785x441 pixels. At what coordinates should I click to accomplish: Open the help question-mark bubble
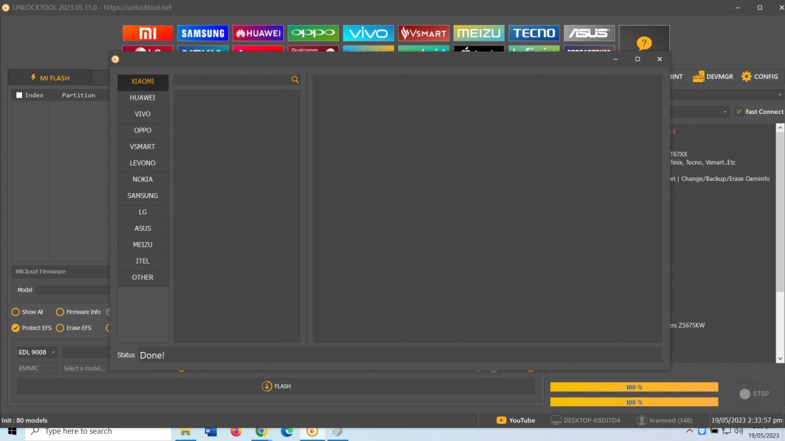tap(644, 43)
